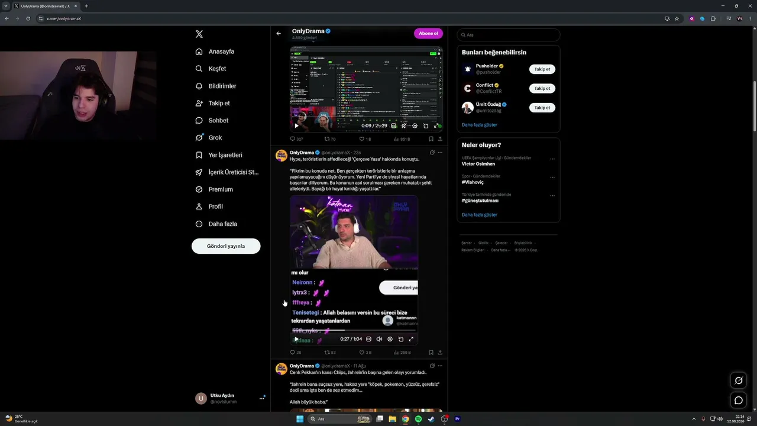757x426 pixels.
Task: Play the 25:29 video
Action: pyautogui.click(x=296, y=125)
